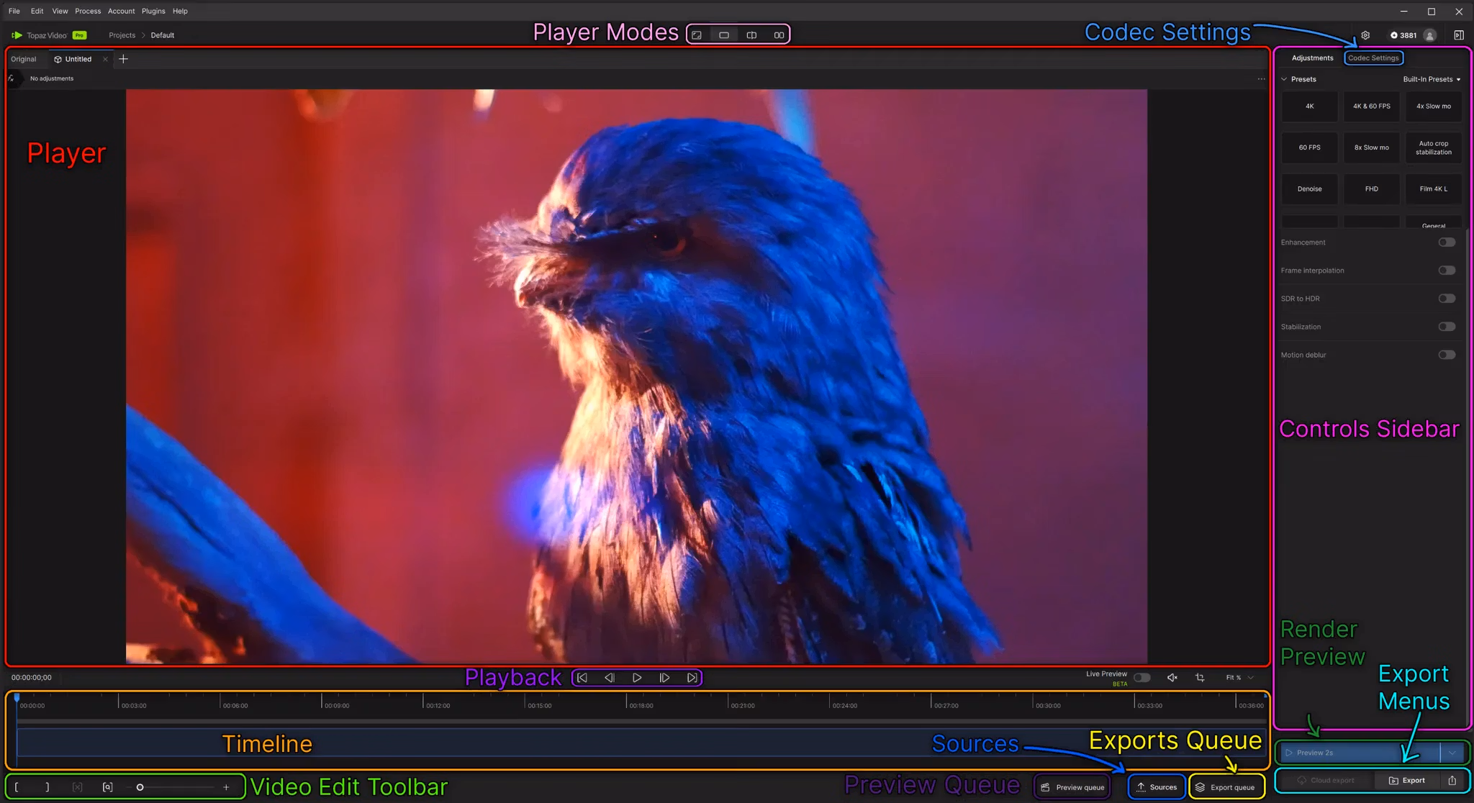The image size is (1474, 803).
Task: Open the Fit % zoom dropdown
Action: (1239, 678)
